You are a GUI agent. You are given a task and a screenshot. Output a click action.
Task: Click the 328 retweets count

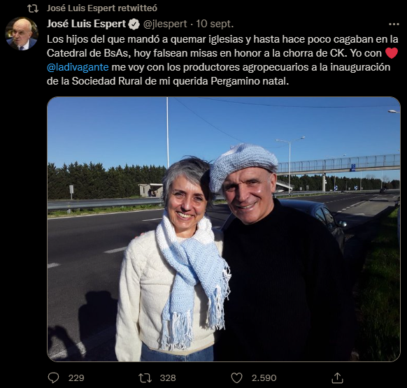168,378
